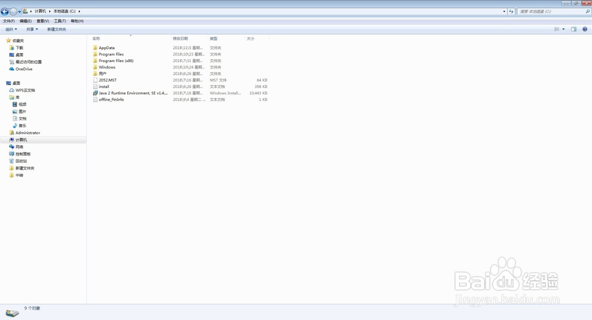This screenshot has width=592, height=320.
Task: Sort by the 名称 column header
Action: click(96, 38)
